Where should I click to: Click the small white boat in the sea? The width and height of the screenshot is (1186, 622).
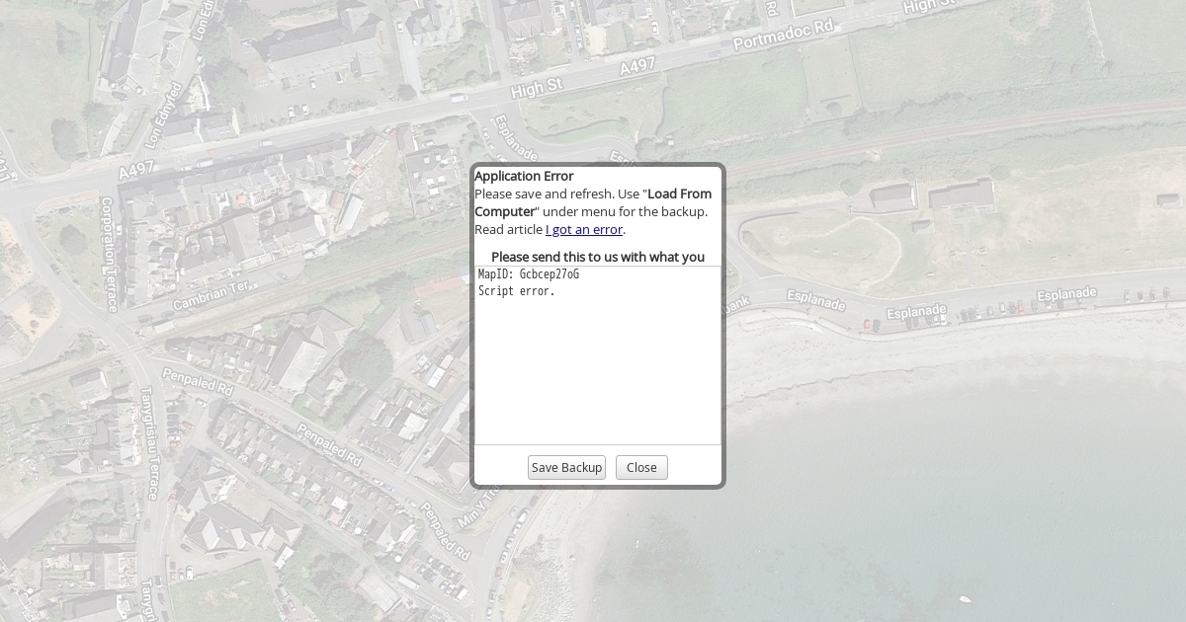pos(965,599)
